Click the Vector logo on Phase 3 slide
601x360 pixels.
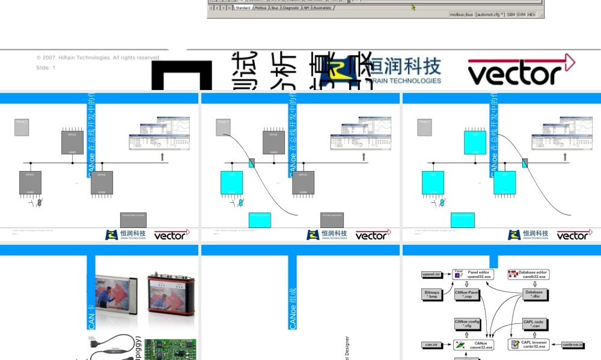tap(575, 235)
